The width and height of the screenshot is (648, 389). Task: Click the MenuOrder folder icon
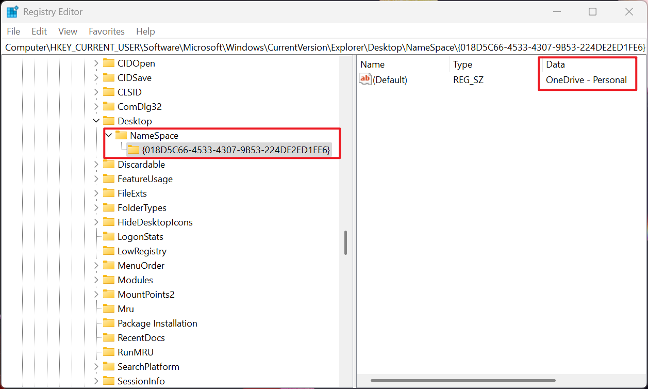pos(108,266)
